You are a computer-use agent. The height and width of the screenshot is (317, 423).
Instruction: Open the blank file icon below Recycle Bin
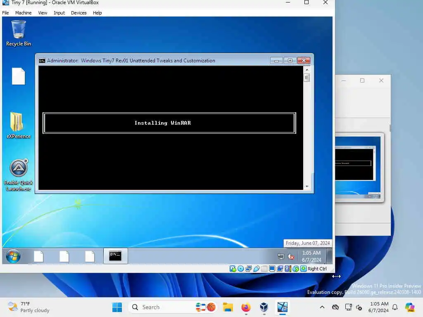coord(18,76)
